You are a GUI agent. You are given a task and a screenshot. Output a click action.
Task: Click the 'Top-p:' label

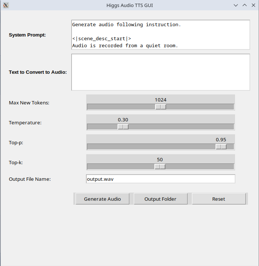click(x=16, y=143)
